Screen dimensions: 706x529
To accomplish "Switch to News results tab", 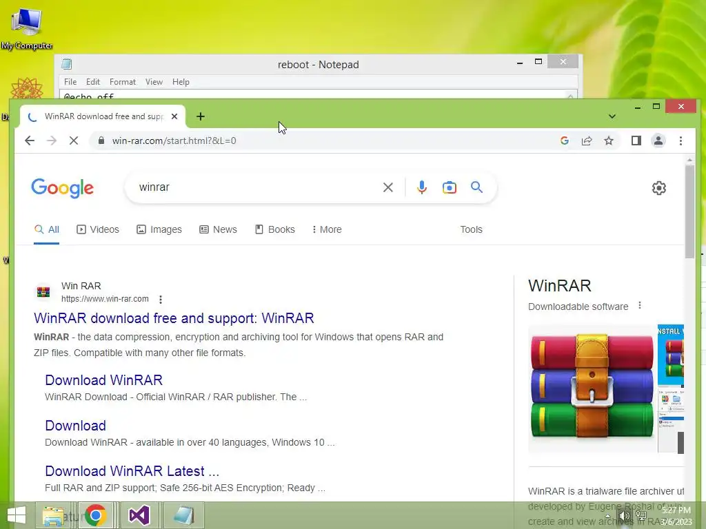I will 219,229.
